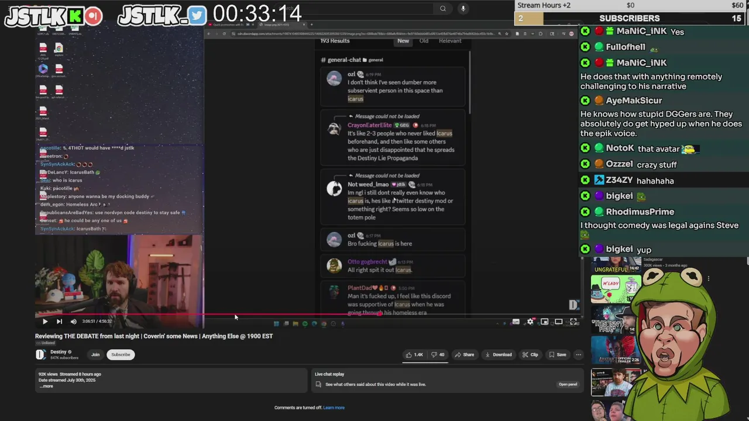This screenshot has height=421, width=749.
Task: Open the Destiny channel avatar
Action: pyautogui.click(x=40, y=354)
